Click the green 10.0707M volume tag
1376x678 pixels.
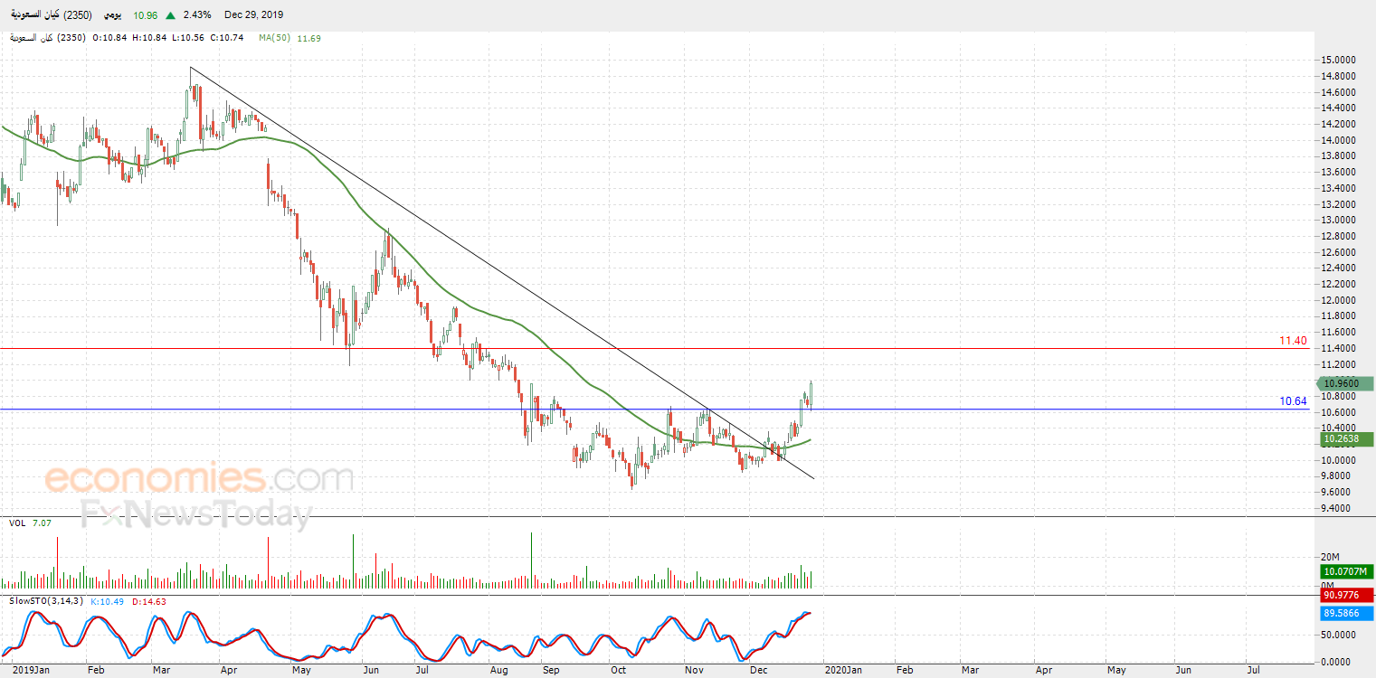tap(1344, 572)
